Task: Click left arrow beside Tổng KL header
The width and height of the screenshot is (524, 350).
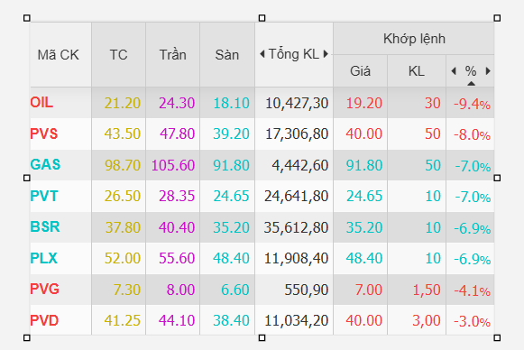Action: click(262, 54)
